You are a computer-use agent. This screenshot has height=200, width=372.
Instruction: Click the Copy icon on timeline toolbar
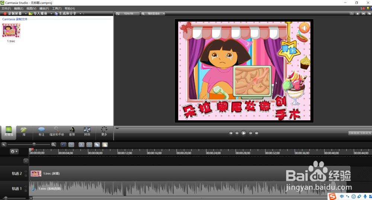tap(97, 145)
